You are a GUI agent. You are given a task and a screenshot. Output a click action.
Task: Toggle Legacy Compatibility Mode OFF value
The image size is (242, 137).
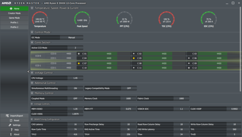tap(129, 88)
